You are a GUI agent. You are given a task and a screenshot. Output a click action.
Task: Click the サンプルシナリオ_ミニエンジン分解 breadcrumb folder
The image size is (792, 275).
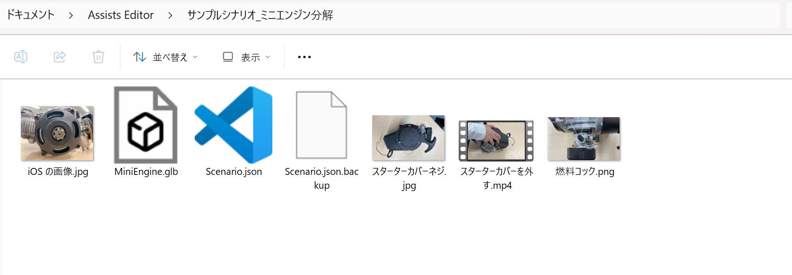tap(260, 15)
